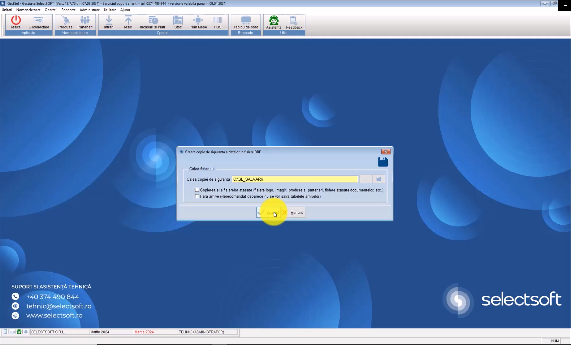
Task: Tick the Fara arhive checkbox
Action: [x=197, y=196]
